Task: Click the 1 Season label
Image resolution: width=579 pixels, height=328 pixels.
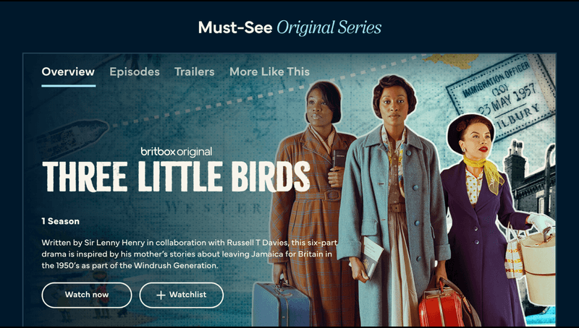Action: 61,221
